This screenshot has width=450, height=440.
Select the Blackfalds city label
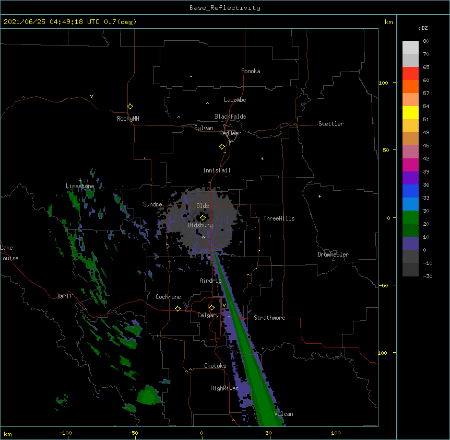tap(230, 117)
